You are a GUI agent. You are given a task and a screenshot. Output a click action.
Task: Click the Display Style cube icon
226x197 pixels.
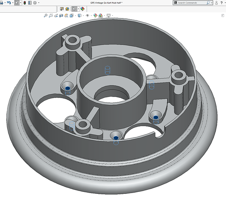click(x=80, y=15)
